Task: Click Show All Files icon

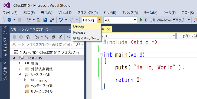Action: pyautogui.click(x=60, y=37)
